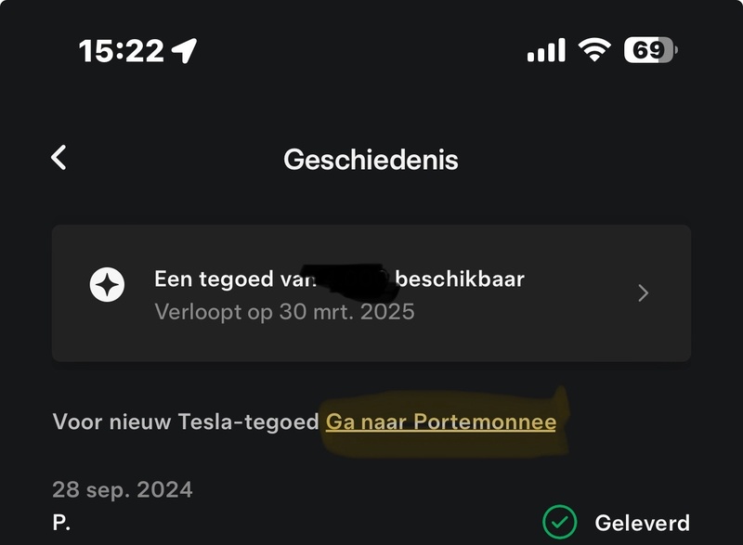743x545 pixels.
Task: Tap the sparkle star credit icon
Action: point(107,285)
